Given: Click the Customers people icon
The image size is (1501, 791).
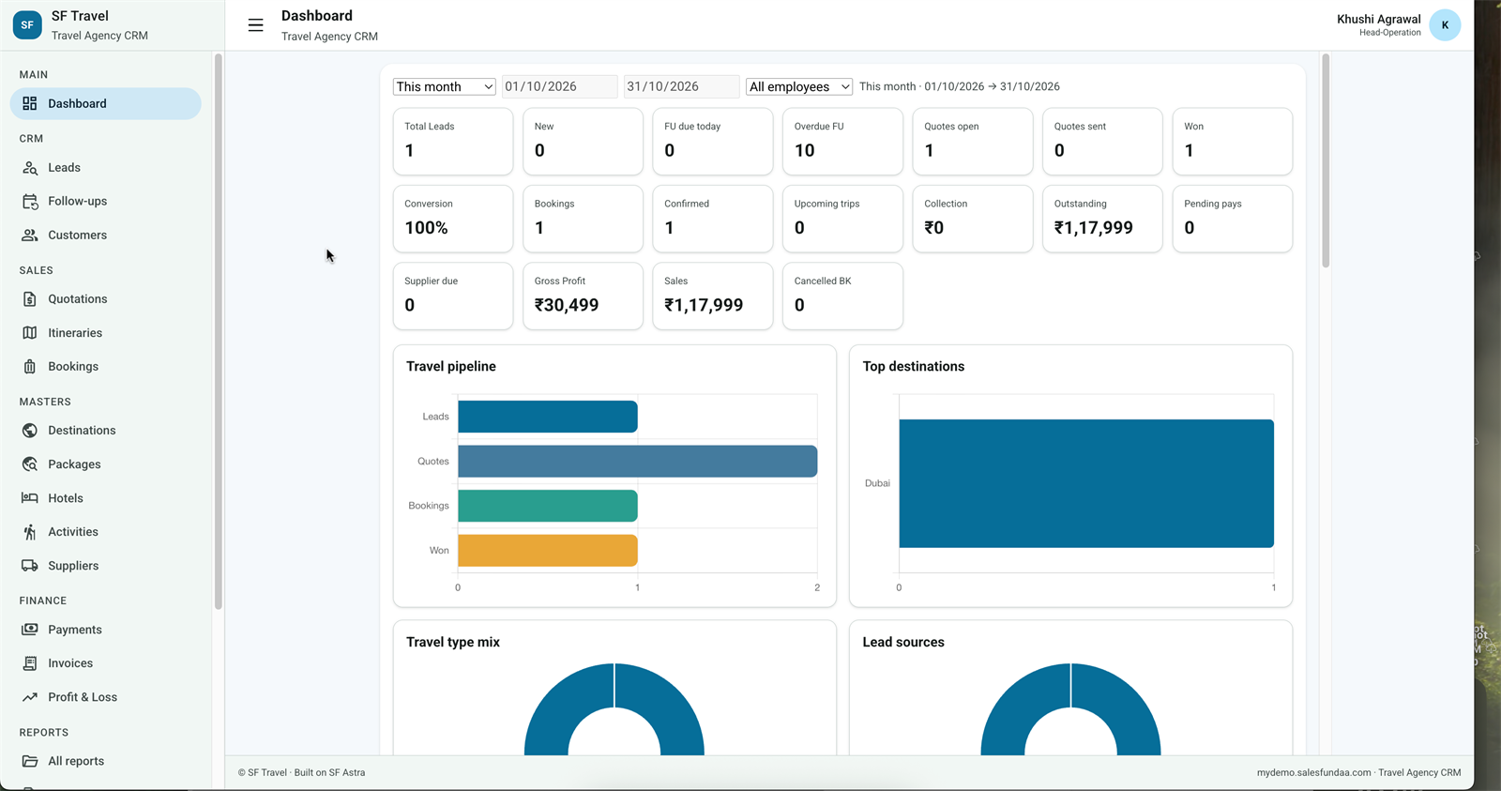Looking at the screenshot, I should click(x=30, y=236).
